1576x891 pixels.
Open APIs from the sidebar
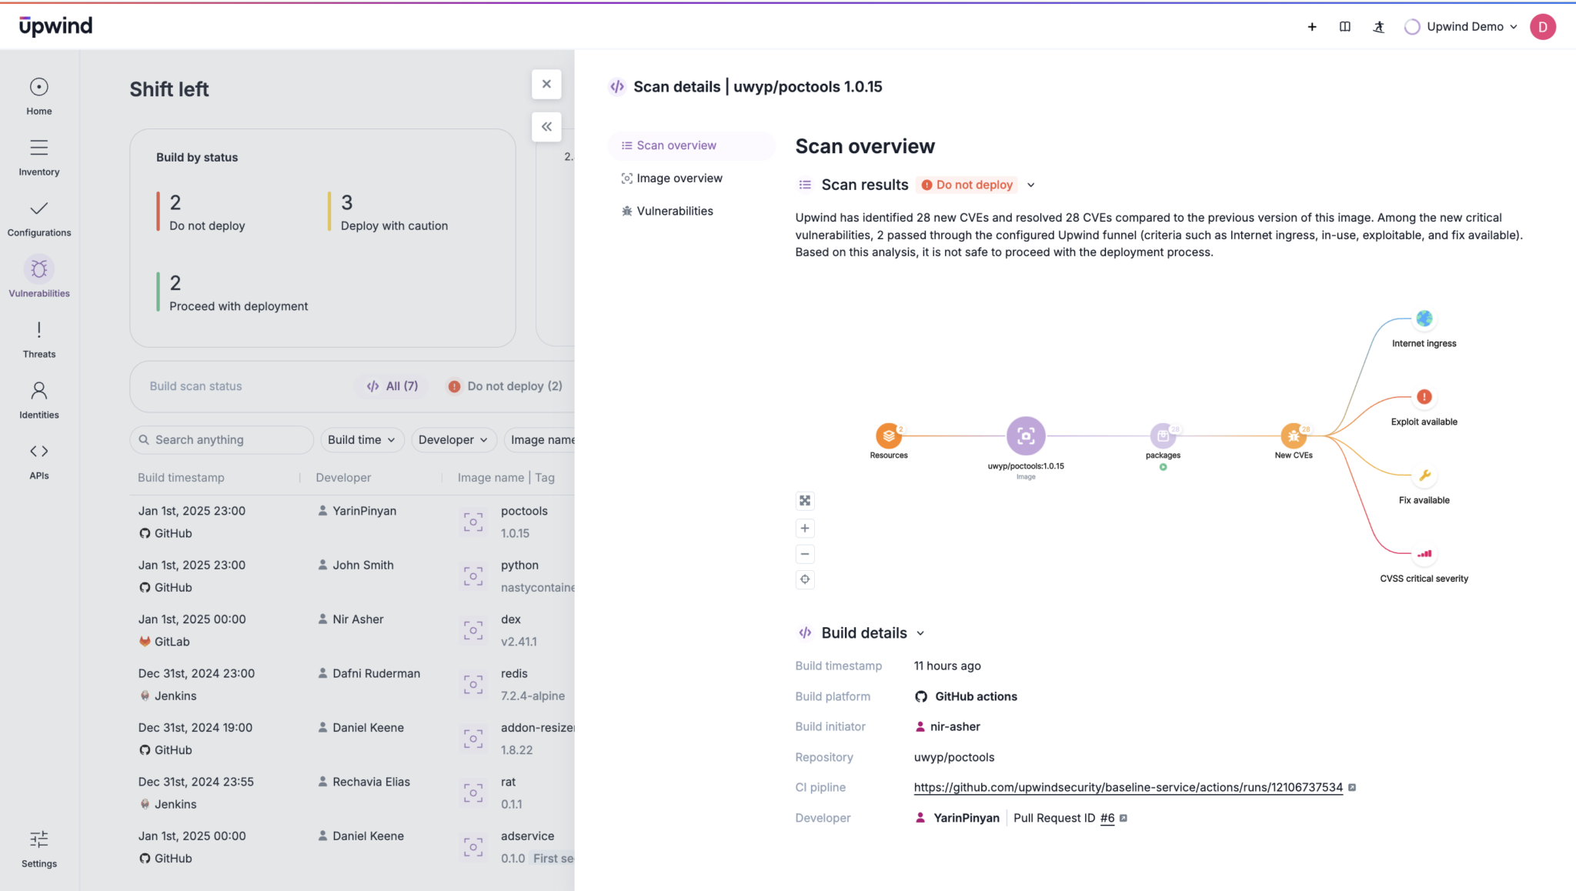(x=38, y=461)
